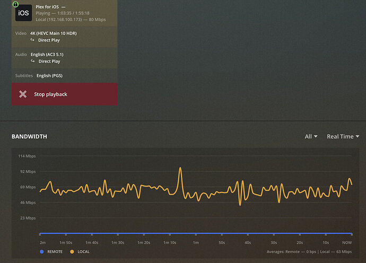This screenshot has width=366, height=263.
Task: Click the Plex for iOS player title
Action: coord(47,7)
